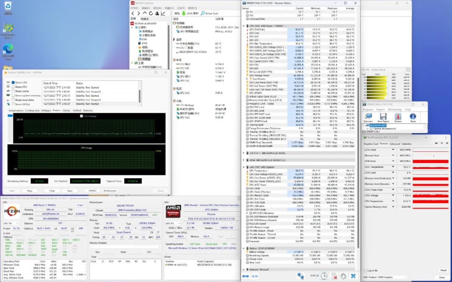Open the Advanced tab in GPU-Z
452x282 pixels.
(x=395, y=144)
